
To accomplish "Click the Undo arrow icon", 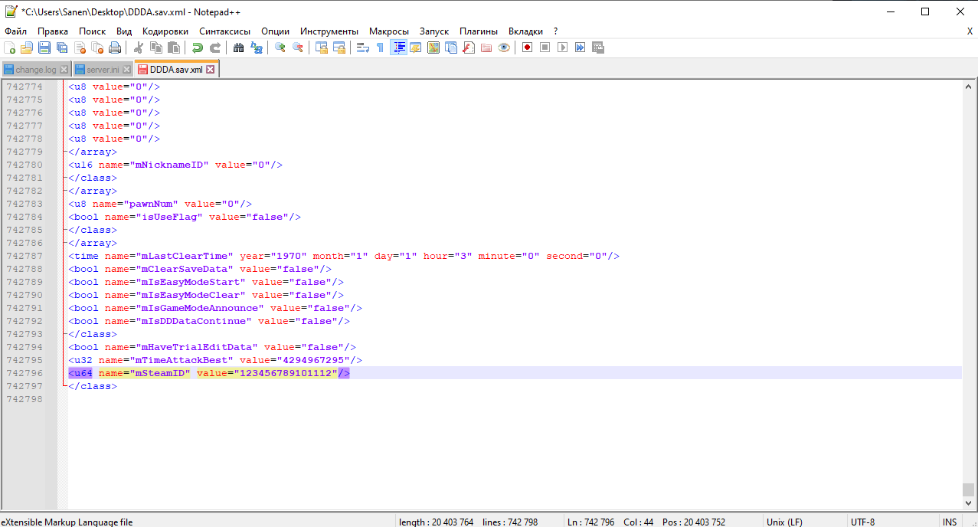I will [198, 47].
